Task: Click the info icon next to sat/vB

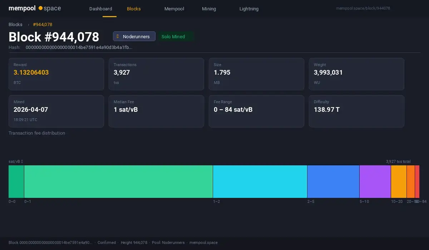Action: 22,161
